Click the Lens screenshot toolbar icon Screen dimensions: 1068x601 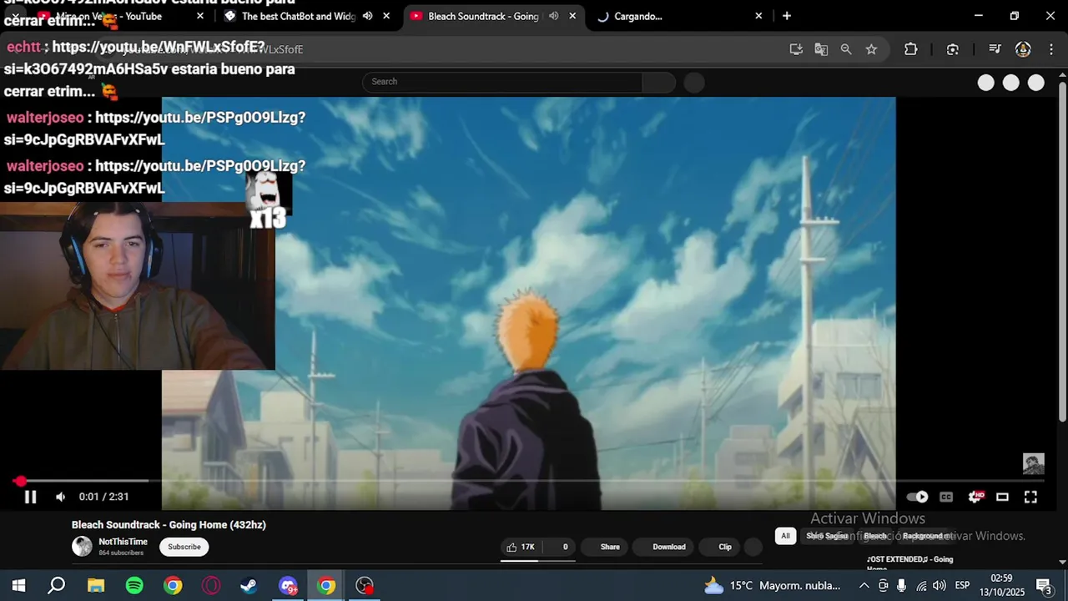point(953,49)
